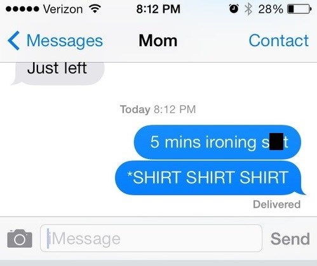Select the 'Just left' message bubble

click(58, 73)
